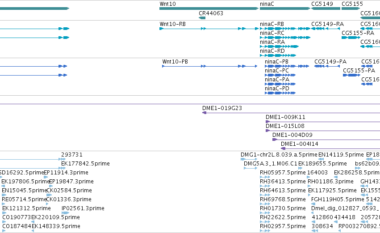Click the Wnt10 gene bar
The image size is (380, 233).
209,8
